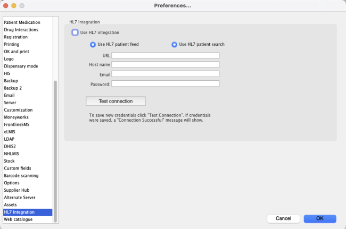This screenshot has width=346, height=229.
Task: Click into the Email field
Action: click(x=166, y=74)
